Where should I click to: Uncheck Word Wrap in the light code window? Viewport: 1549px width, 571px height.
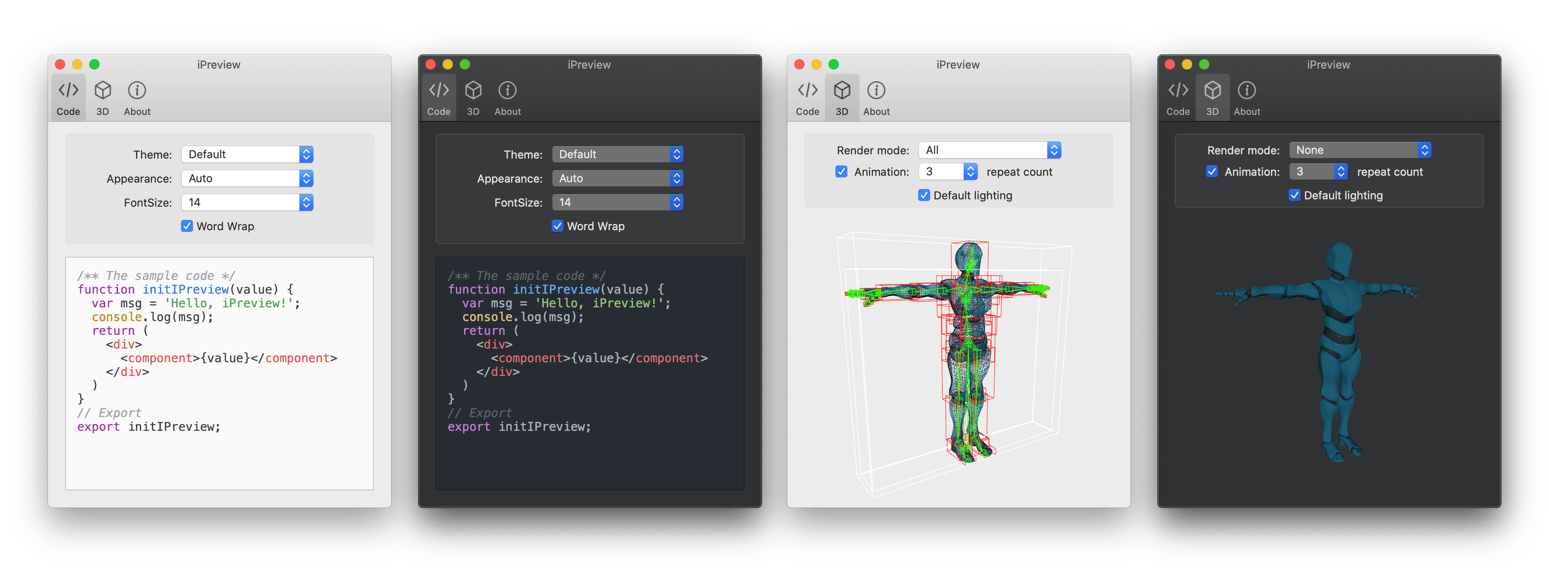click(x=187, y=226)
